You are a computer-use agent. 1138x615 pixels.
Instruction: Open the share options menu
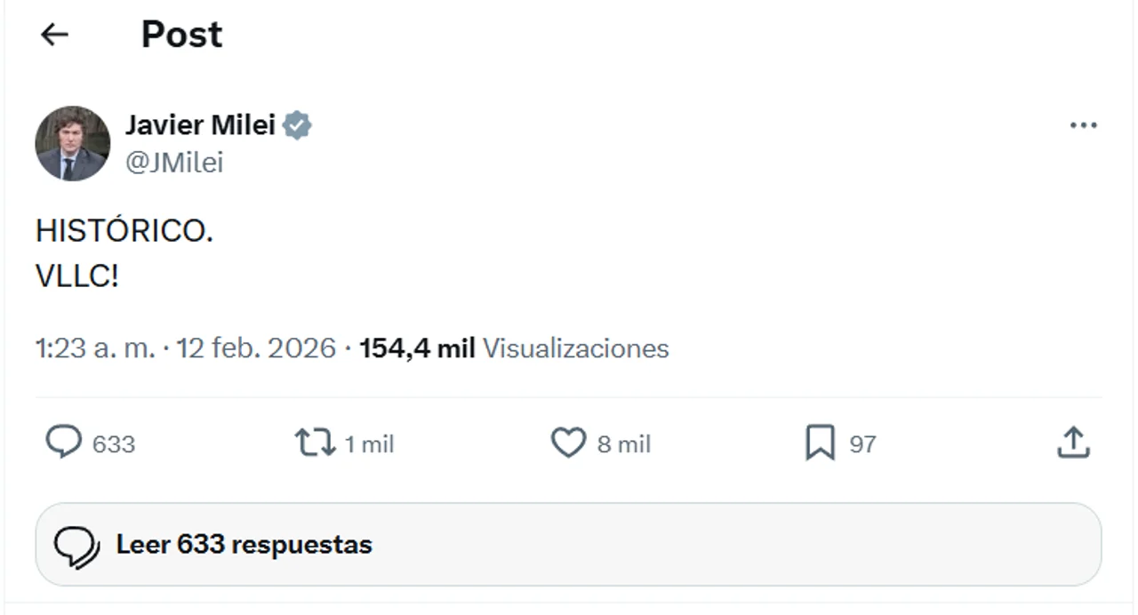tap(1074, 443)
